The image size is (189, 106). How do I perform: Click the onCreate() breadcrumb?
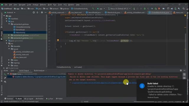click(78, 67)
